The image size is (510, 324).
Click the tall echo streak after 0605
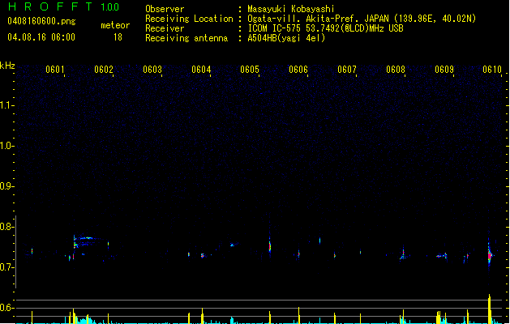270,245
